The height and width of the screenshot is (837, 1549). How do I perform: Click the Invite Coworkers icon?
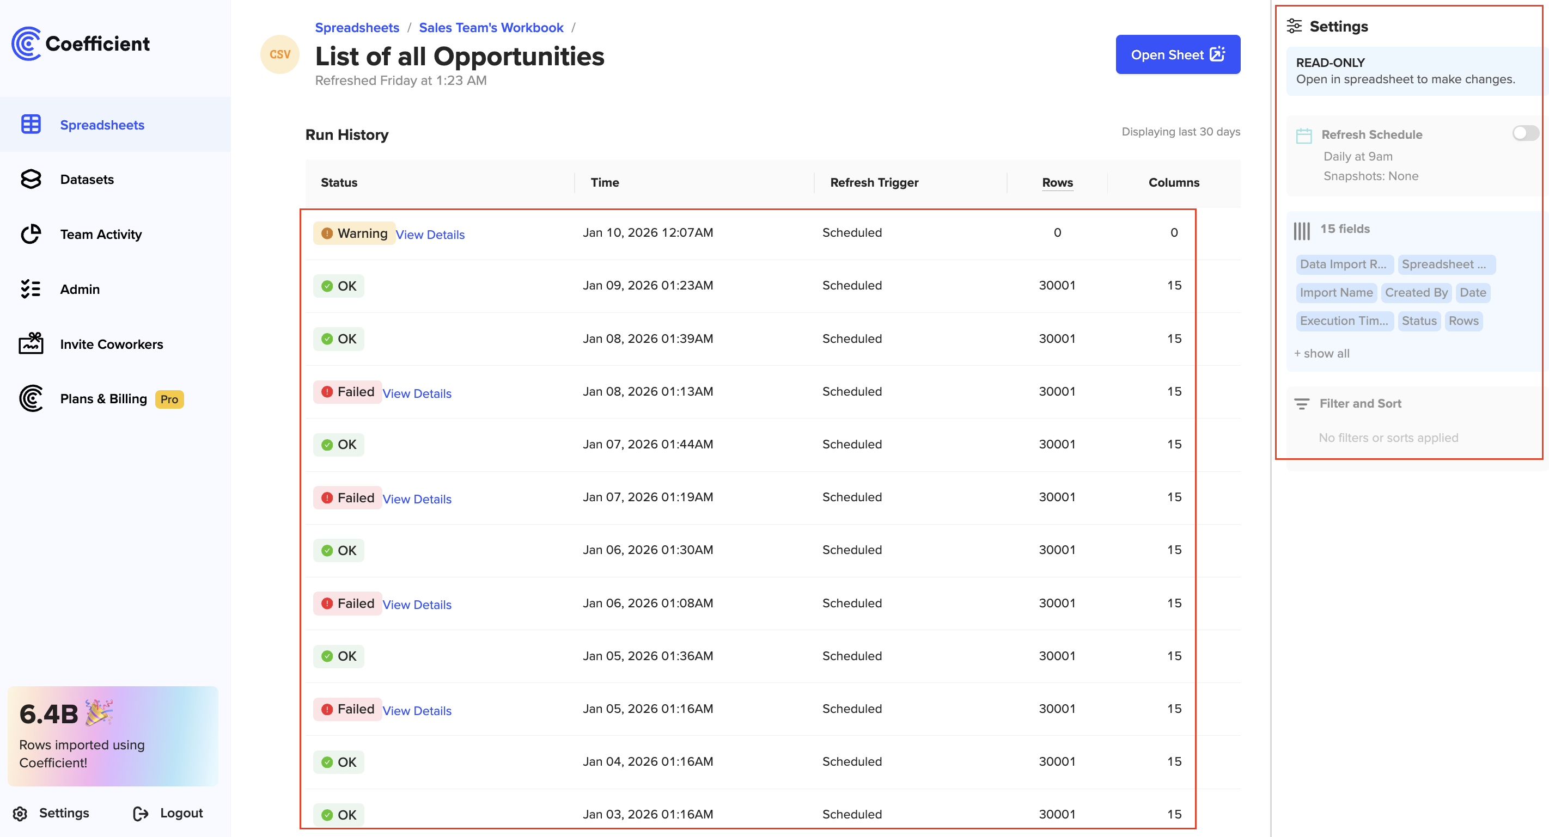[x=31, y=344]
